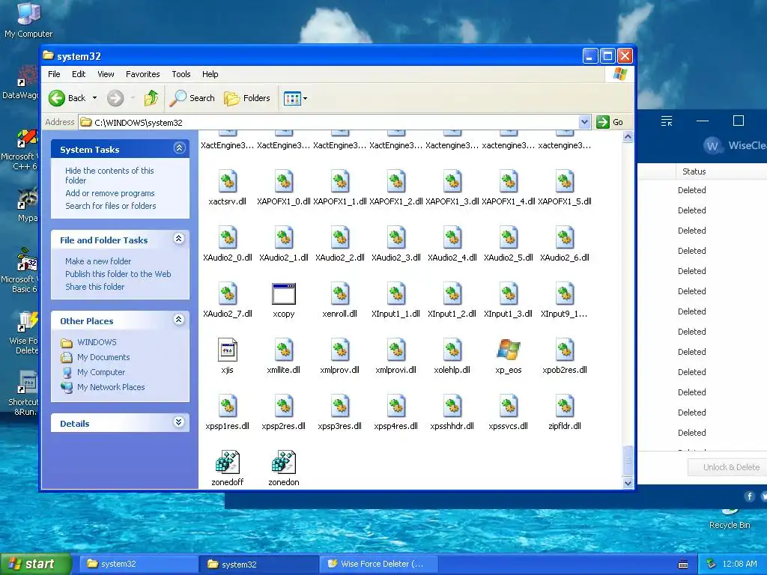767x575 pixels.
Task: Click Hide the contents of this folder
Action: (x=109, y=175)
